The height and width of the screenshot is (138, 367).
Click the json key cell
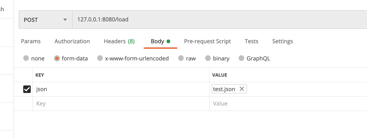click(x=119, y=89)
